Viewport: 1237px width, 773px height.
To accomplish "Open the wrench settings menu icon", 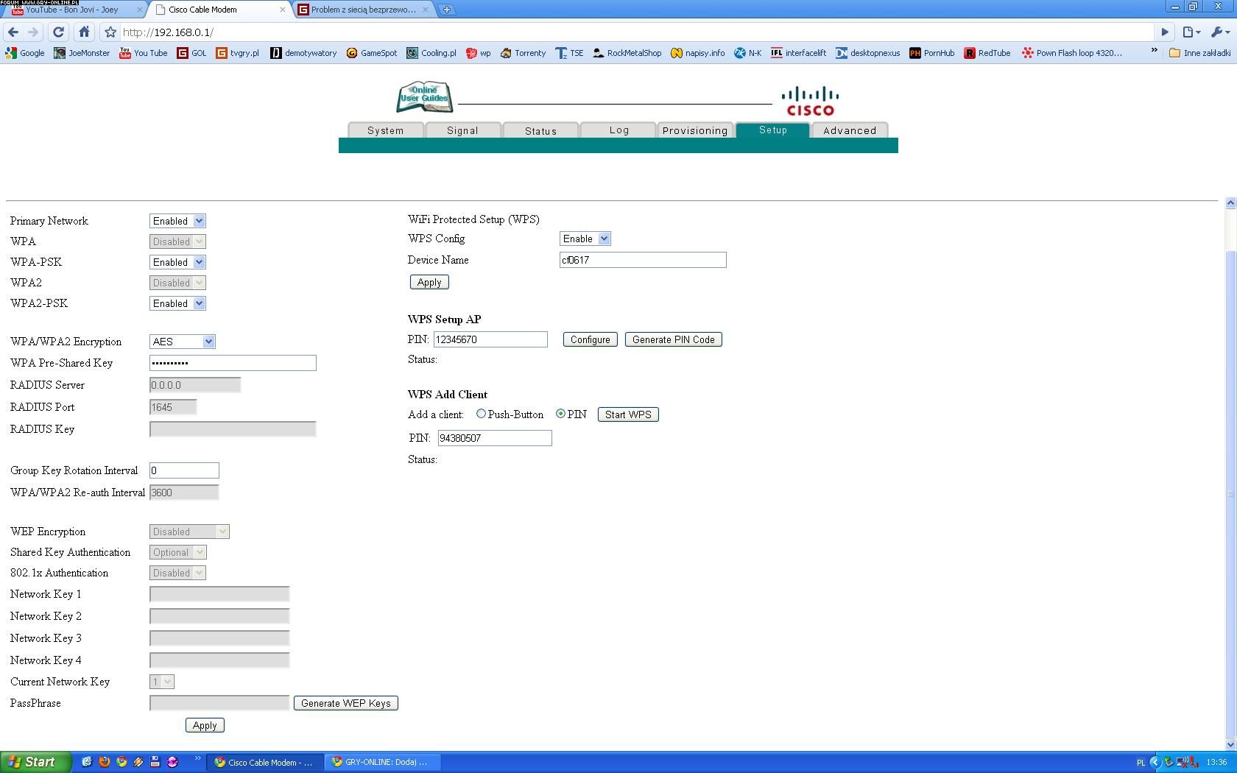I will tap(1219, 32).
